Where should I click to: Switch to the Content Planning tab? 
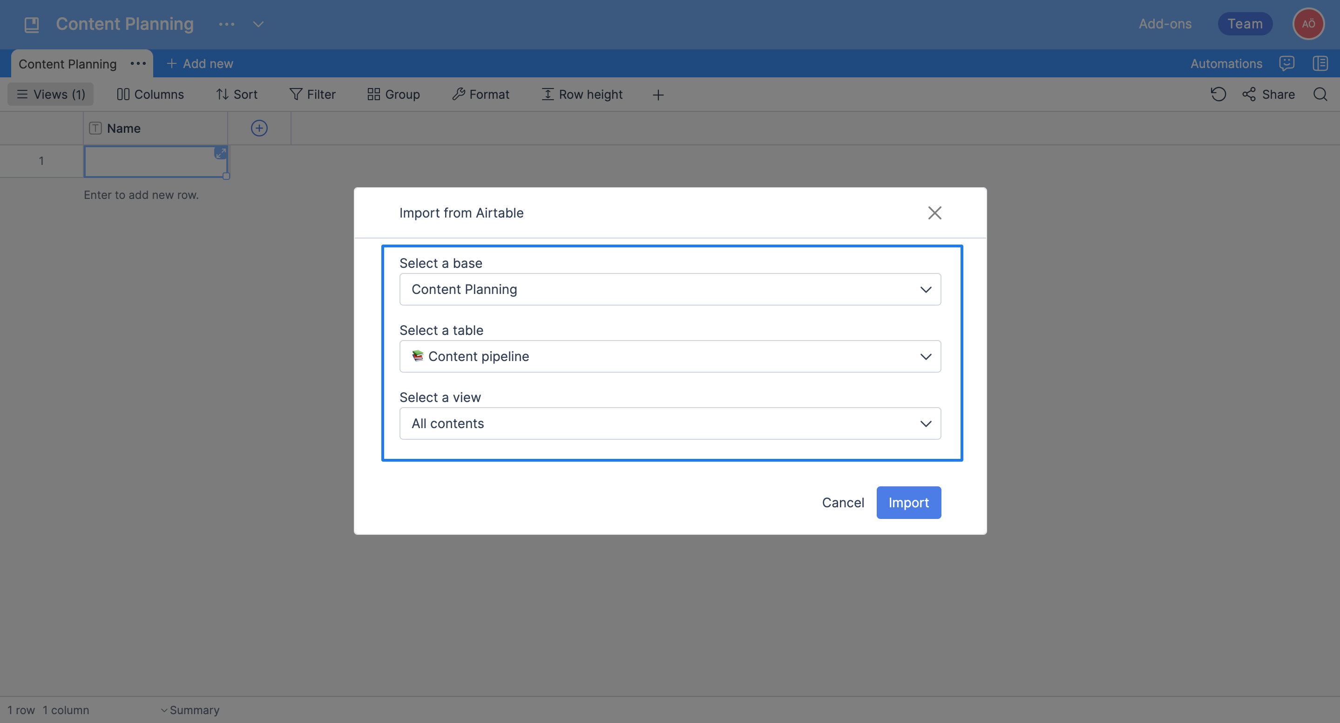point(67,63)
